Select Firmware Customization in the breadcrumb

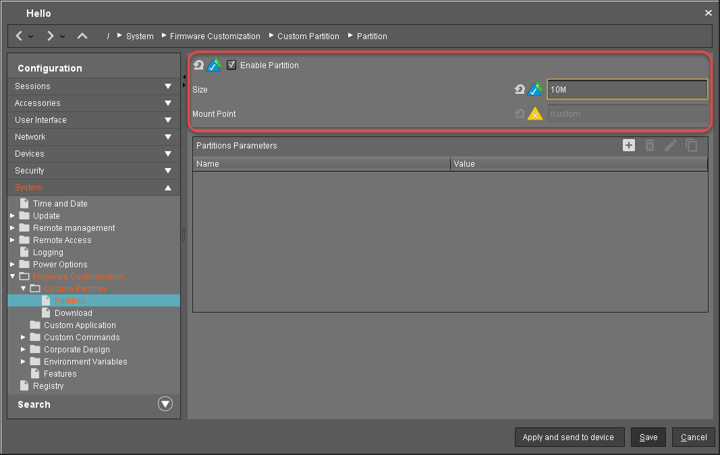pyautogui.click(x=215, y=36)
